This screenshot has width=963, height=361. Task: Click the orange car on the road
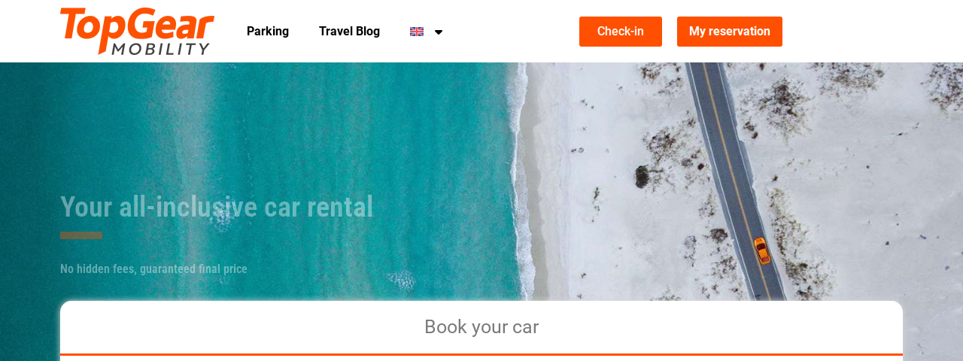762,250
